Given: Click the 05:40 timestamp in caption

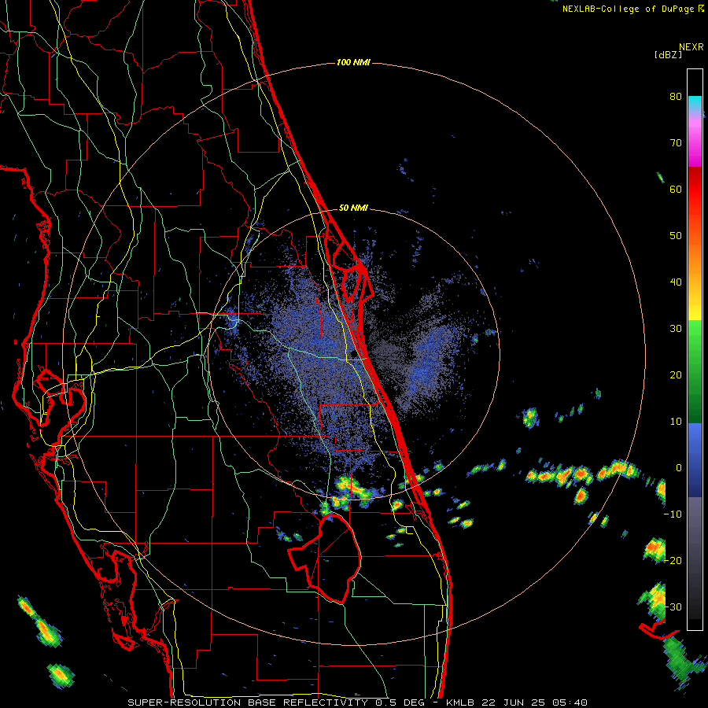Looking at the screenshot, I should click(x=570, y=702).
